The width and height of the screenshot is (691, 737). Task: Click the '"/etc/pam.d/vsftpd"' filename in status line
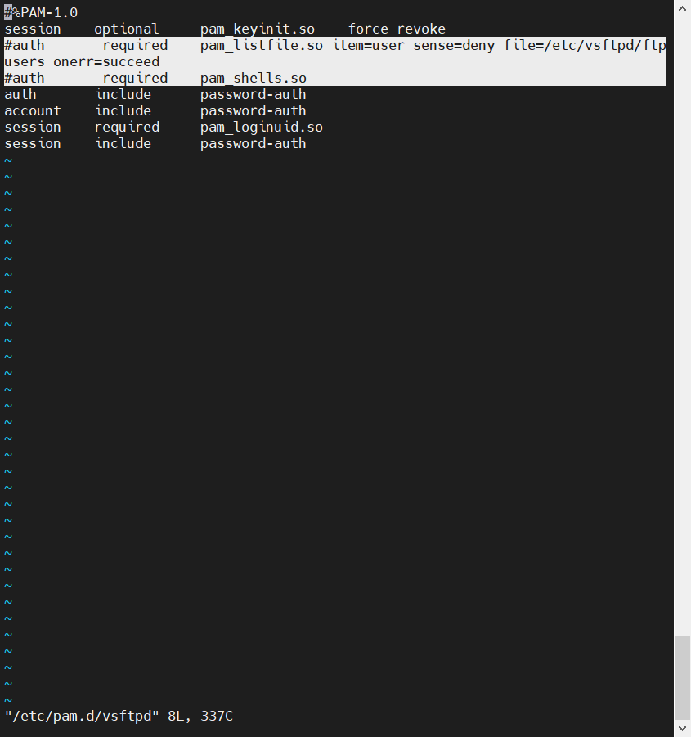82,717
